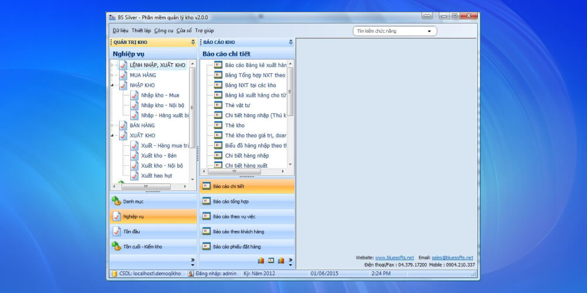
Task: Click the Thẻ kho report icon
Action: click(x=218, y=125)
